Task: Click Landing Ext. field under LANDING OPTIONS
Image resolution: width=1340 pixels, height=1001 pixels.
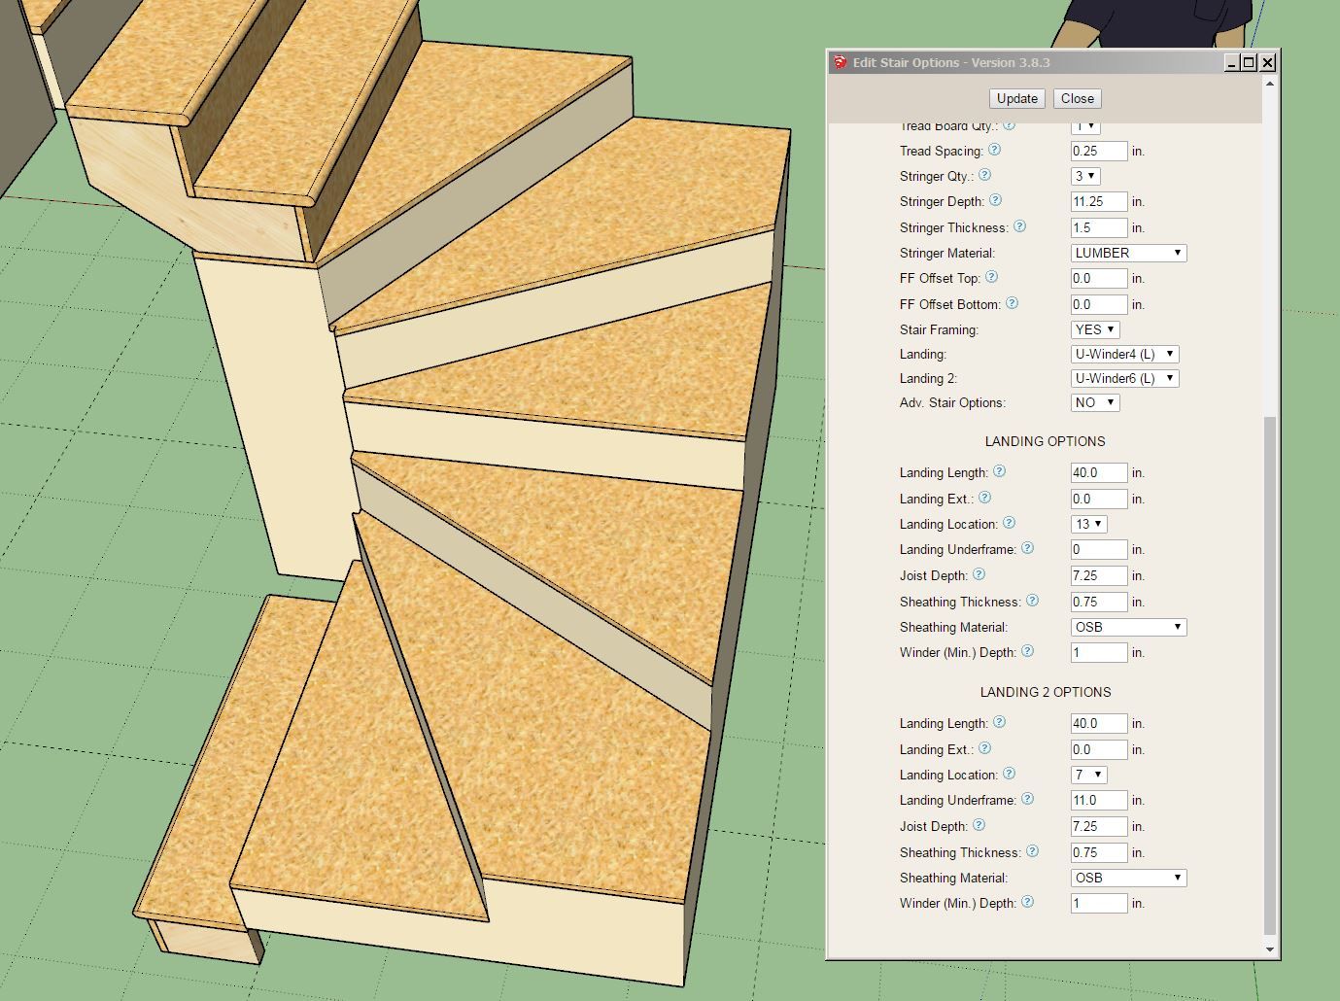Action: pos(1099,499)
